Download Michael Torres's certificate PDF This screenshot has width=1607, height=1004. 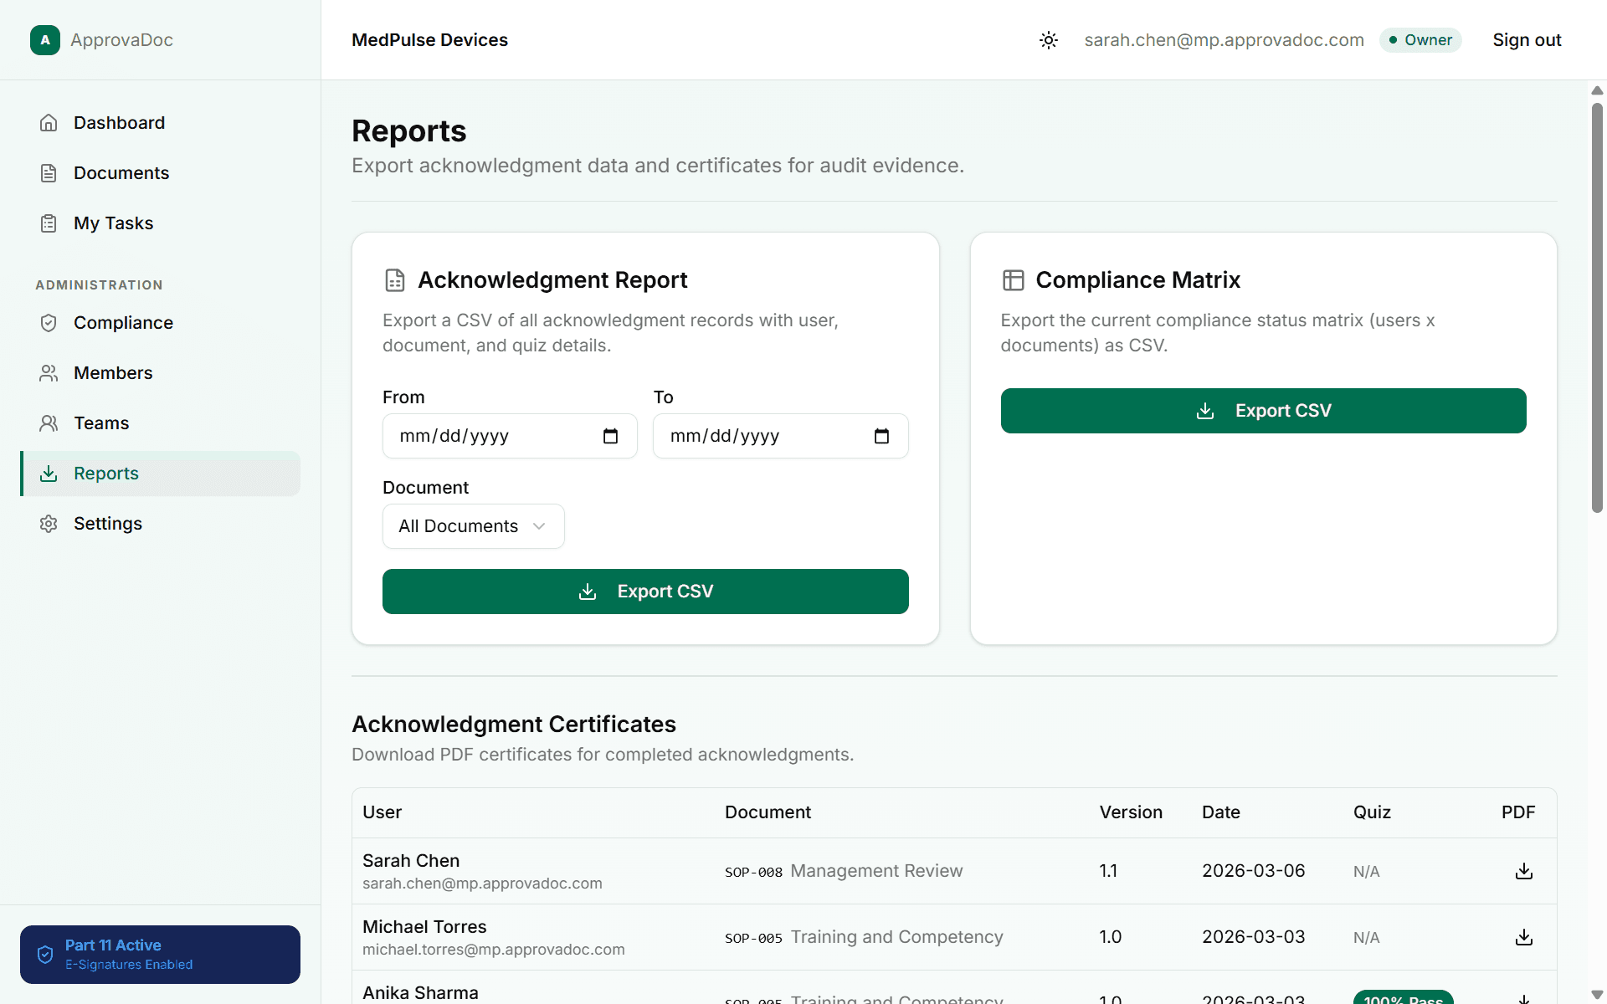pyautogui.click(x=1523, y=937)
